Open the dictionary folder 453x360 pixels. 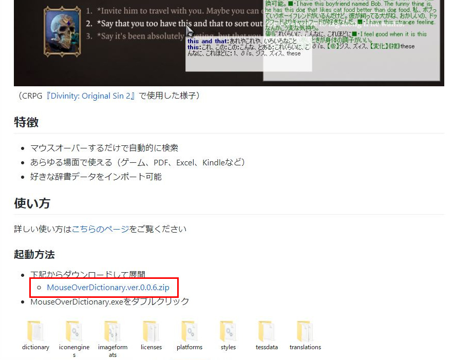coord(35,333)
